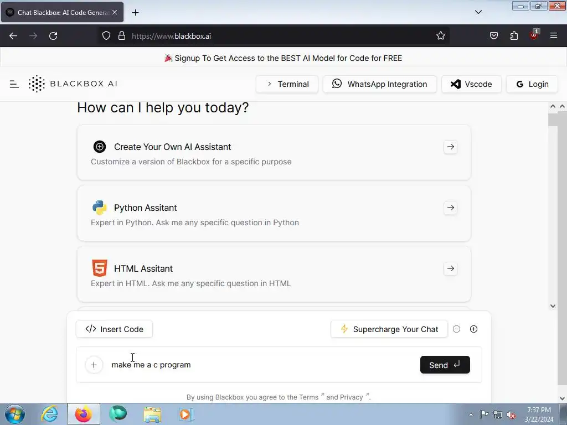Go back with browser back arrow
Viewport: 567px width, 425px height.
point(13,36)
